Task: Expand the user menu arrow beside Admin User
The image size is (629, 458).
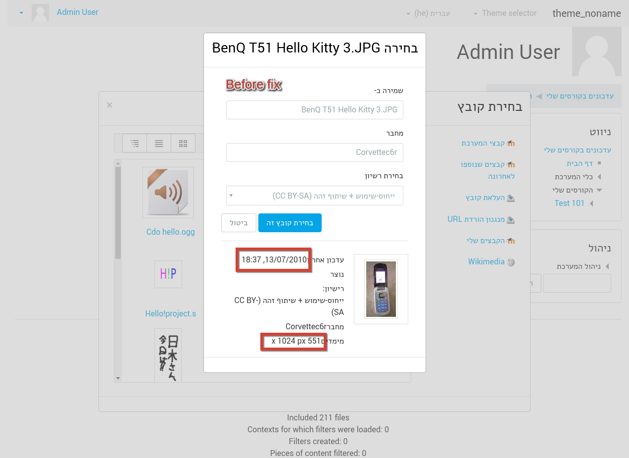Action: [x=21, y=13]
